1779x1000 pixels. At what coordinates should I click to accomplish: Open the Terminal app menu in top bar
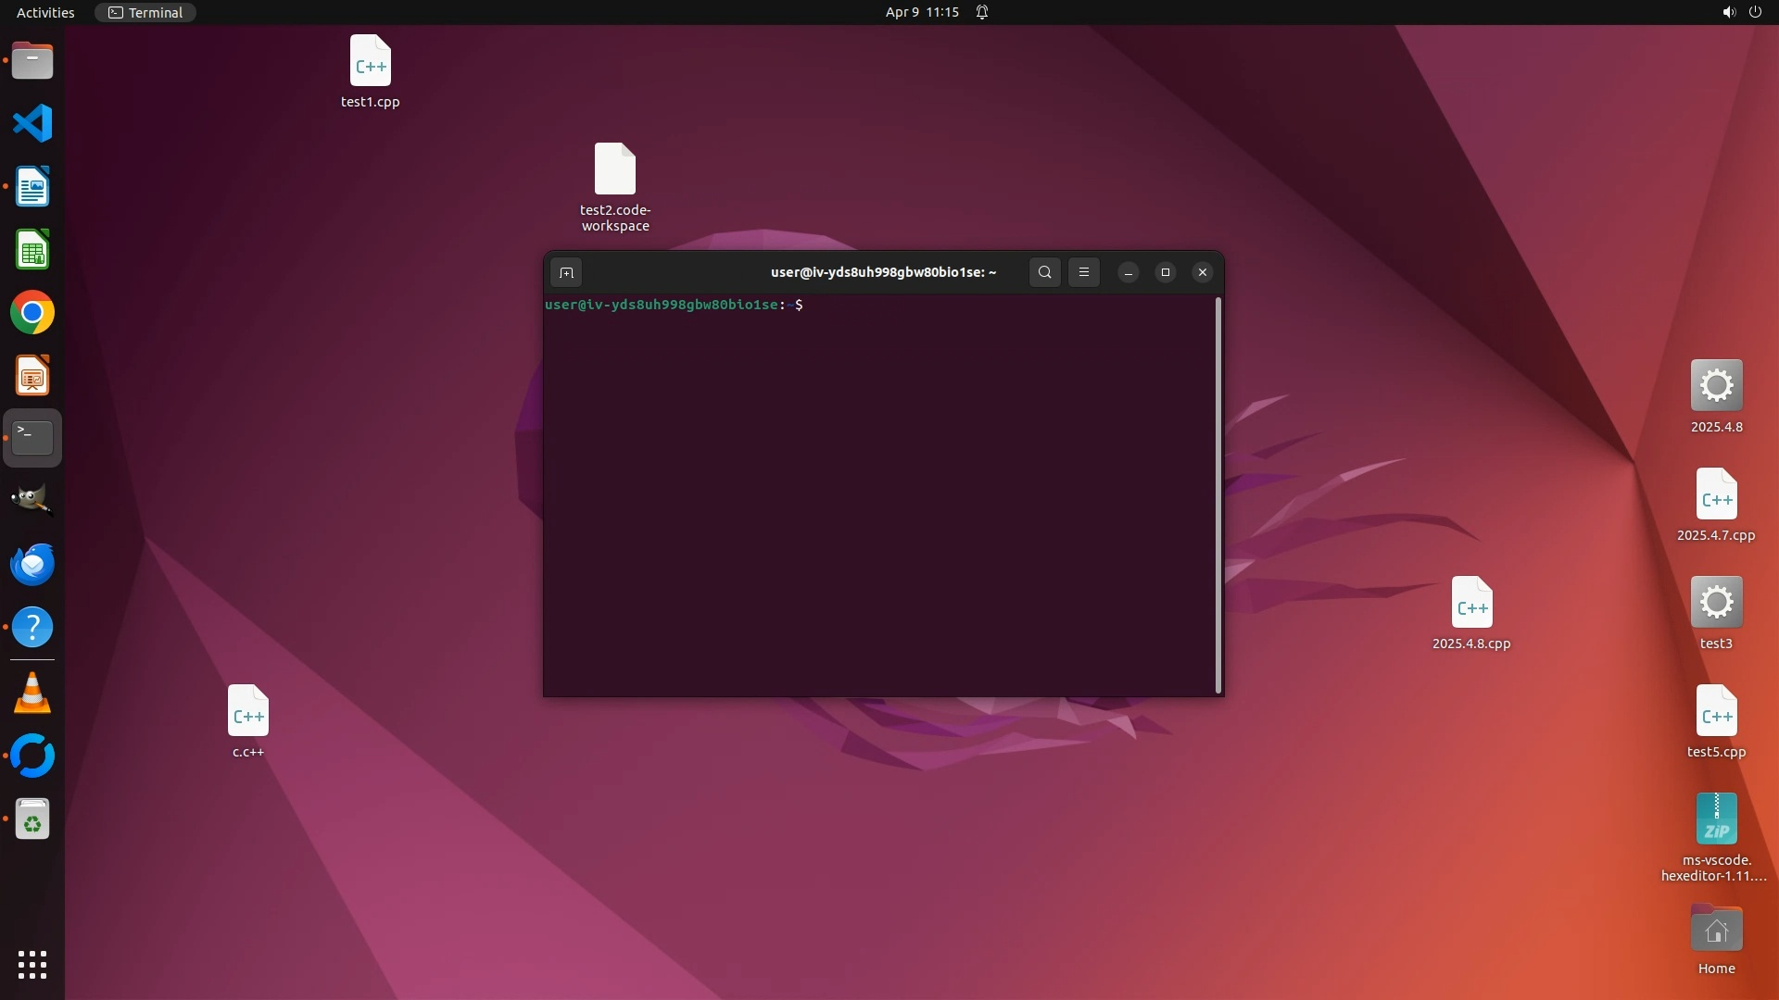coord(145,12)
